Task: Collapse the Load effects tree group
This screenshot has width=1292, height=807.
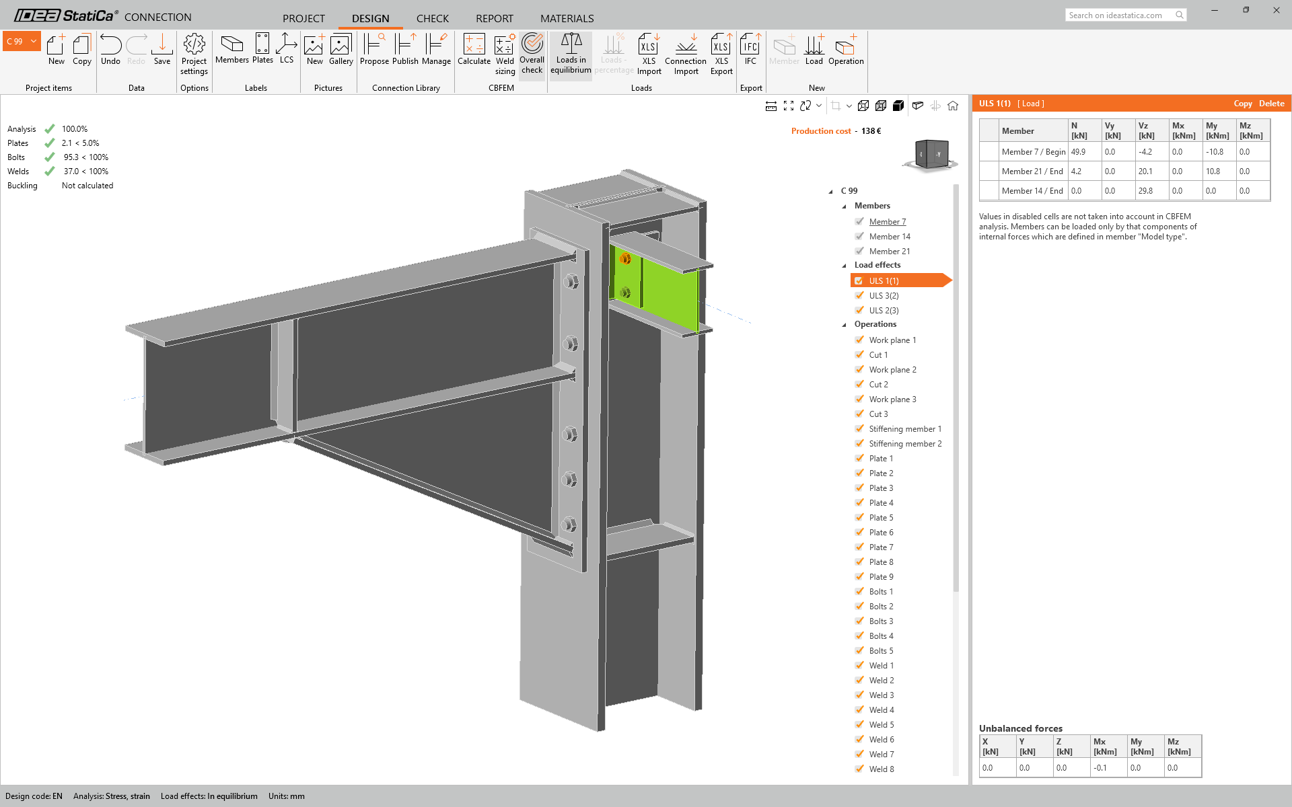Action: [845, 266]
